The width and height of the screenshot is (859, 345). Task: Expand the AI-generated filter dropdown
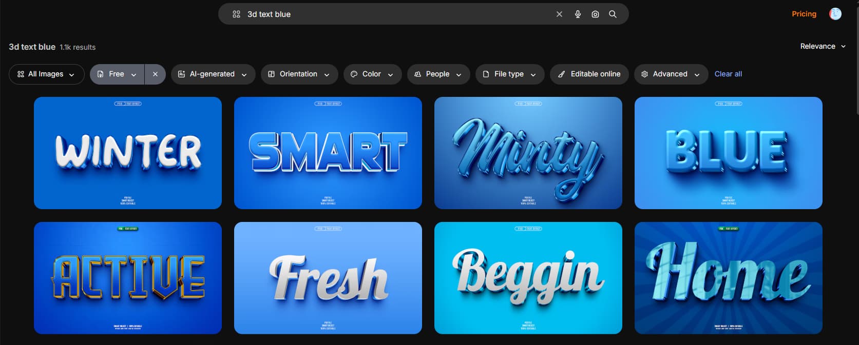[212, 74]
